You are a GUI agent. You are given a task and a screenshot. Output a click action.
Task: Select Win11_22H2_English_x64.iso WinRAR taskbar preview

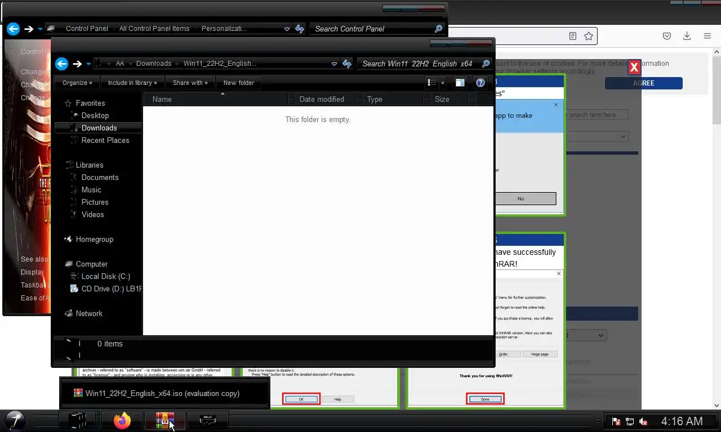(164, 393)
